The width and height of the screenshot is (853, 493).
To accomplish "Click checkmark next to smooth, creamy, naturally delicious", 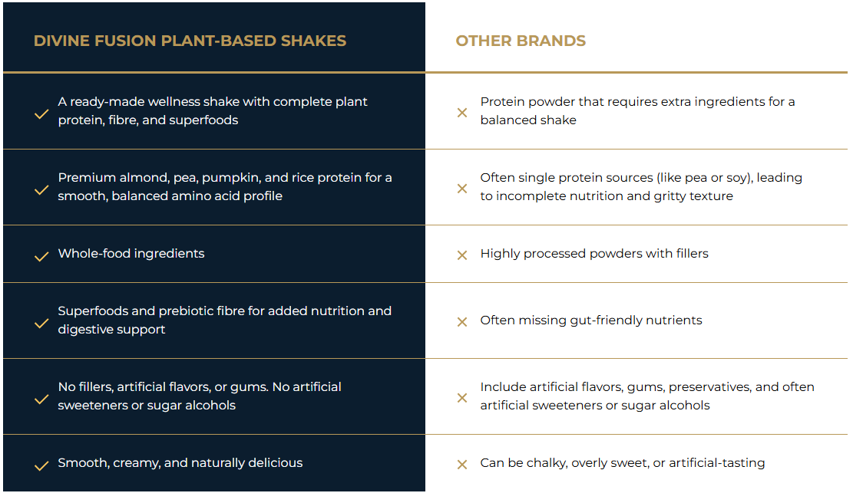I will 41,465.
